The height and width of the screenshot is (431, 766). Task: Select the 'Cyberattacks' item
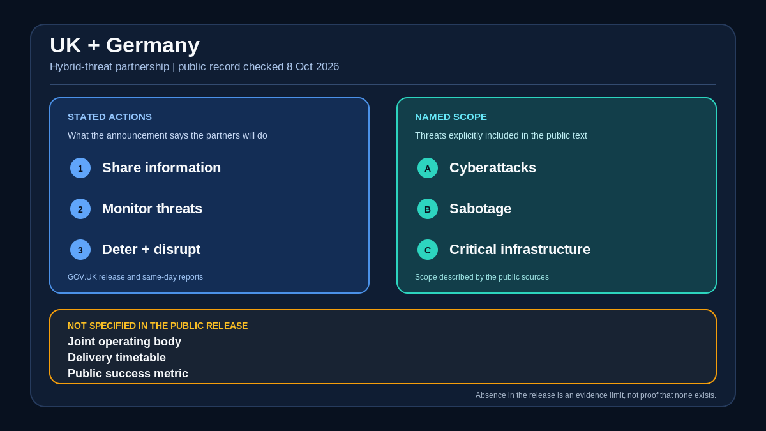(x=493, y=168)
